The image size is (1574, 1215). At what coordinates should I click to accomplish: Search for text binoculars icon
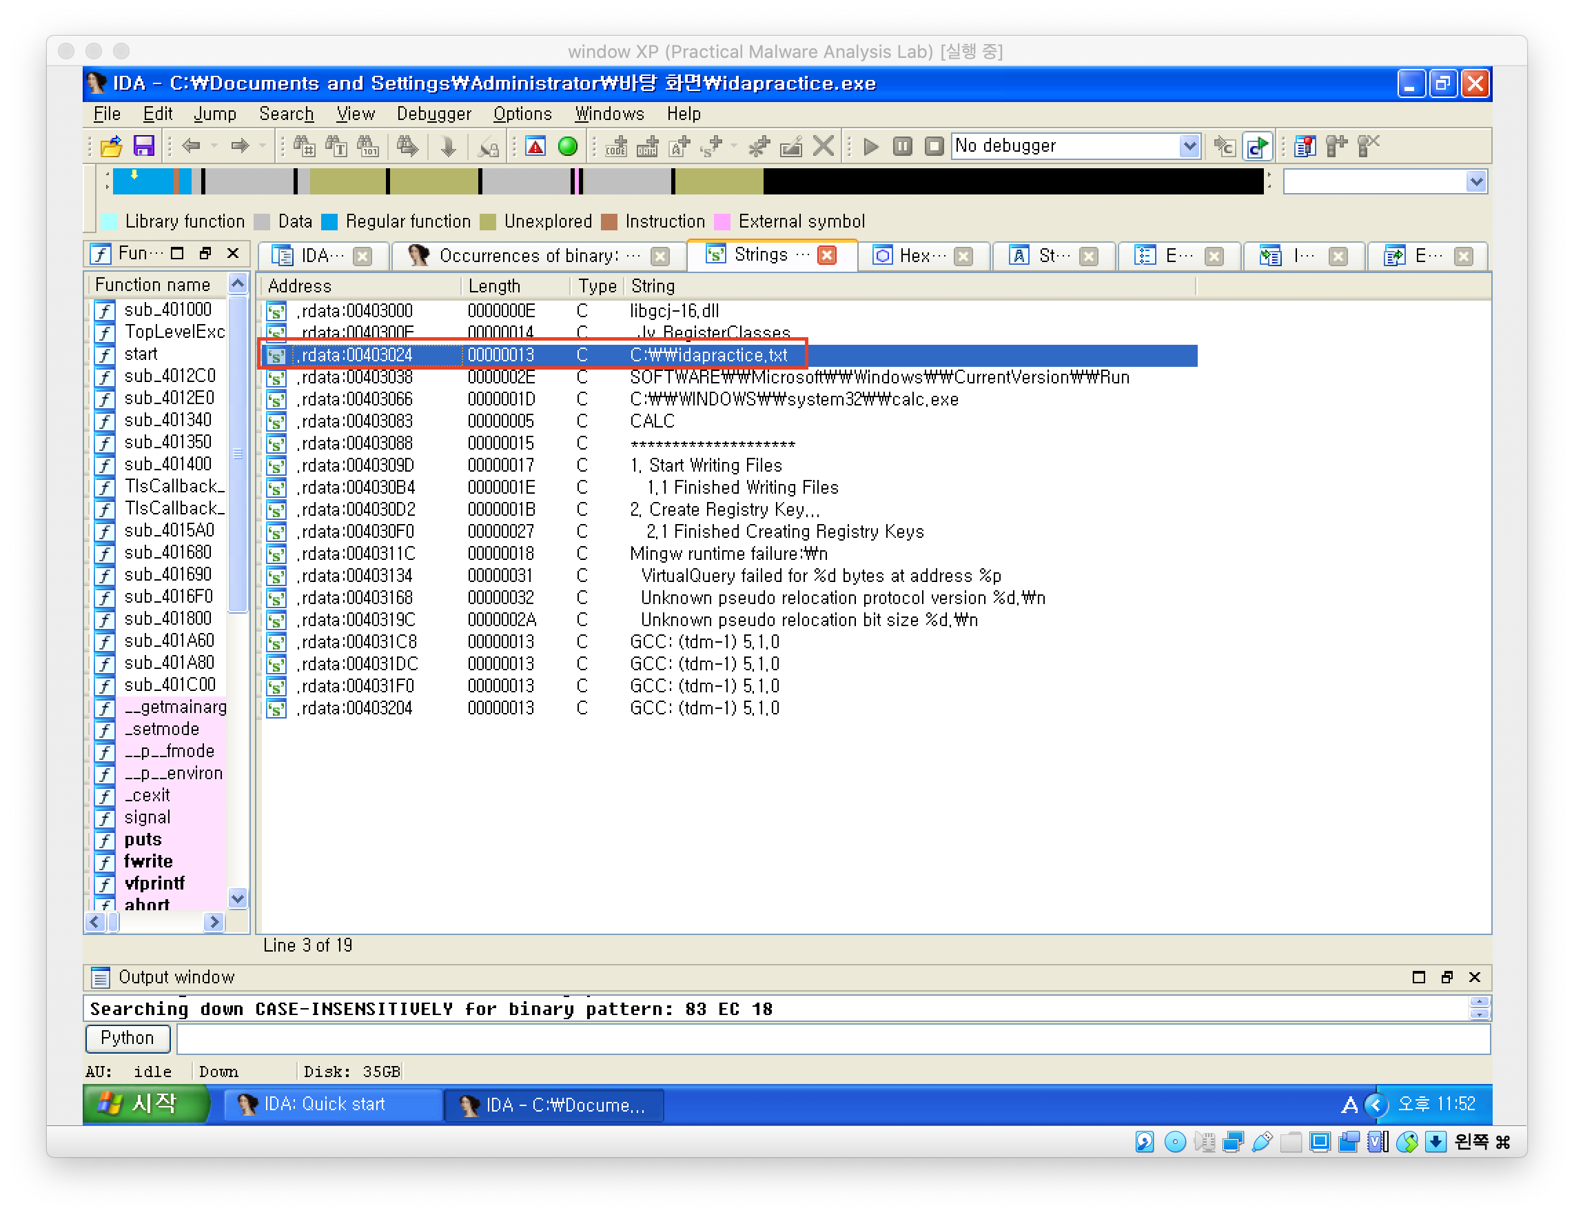[x=336, y=146]
